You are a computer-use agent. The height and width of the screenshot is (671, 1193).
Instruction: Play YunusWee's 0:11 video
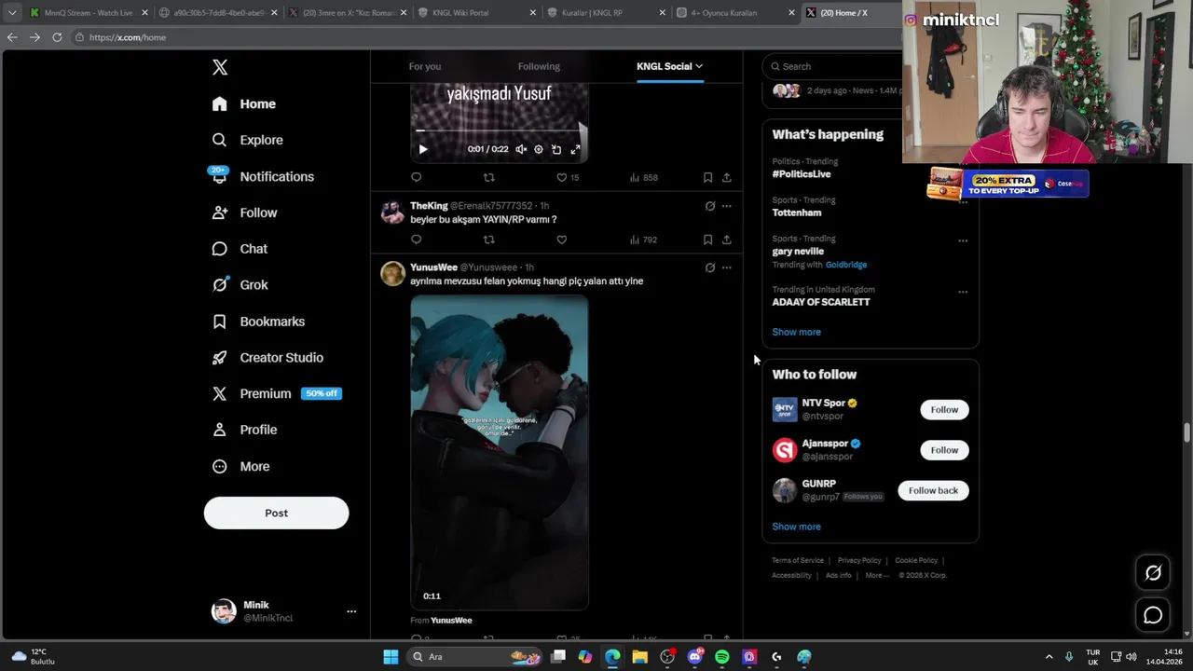(499, 453)
